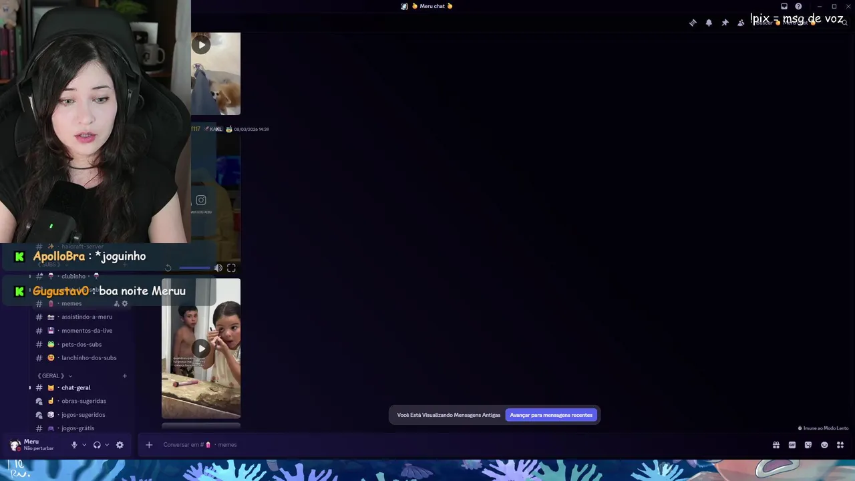Click the Conversar em memes message field
The height and width of the screenshot is (481, 855).
[x=461, y=445]
